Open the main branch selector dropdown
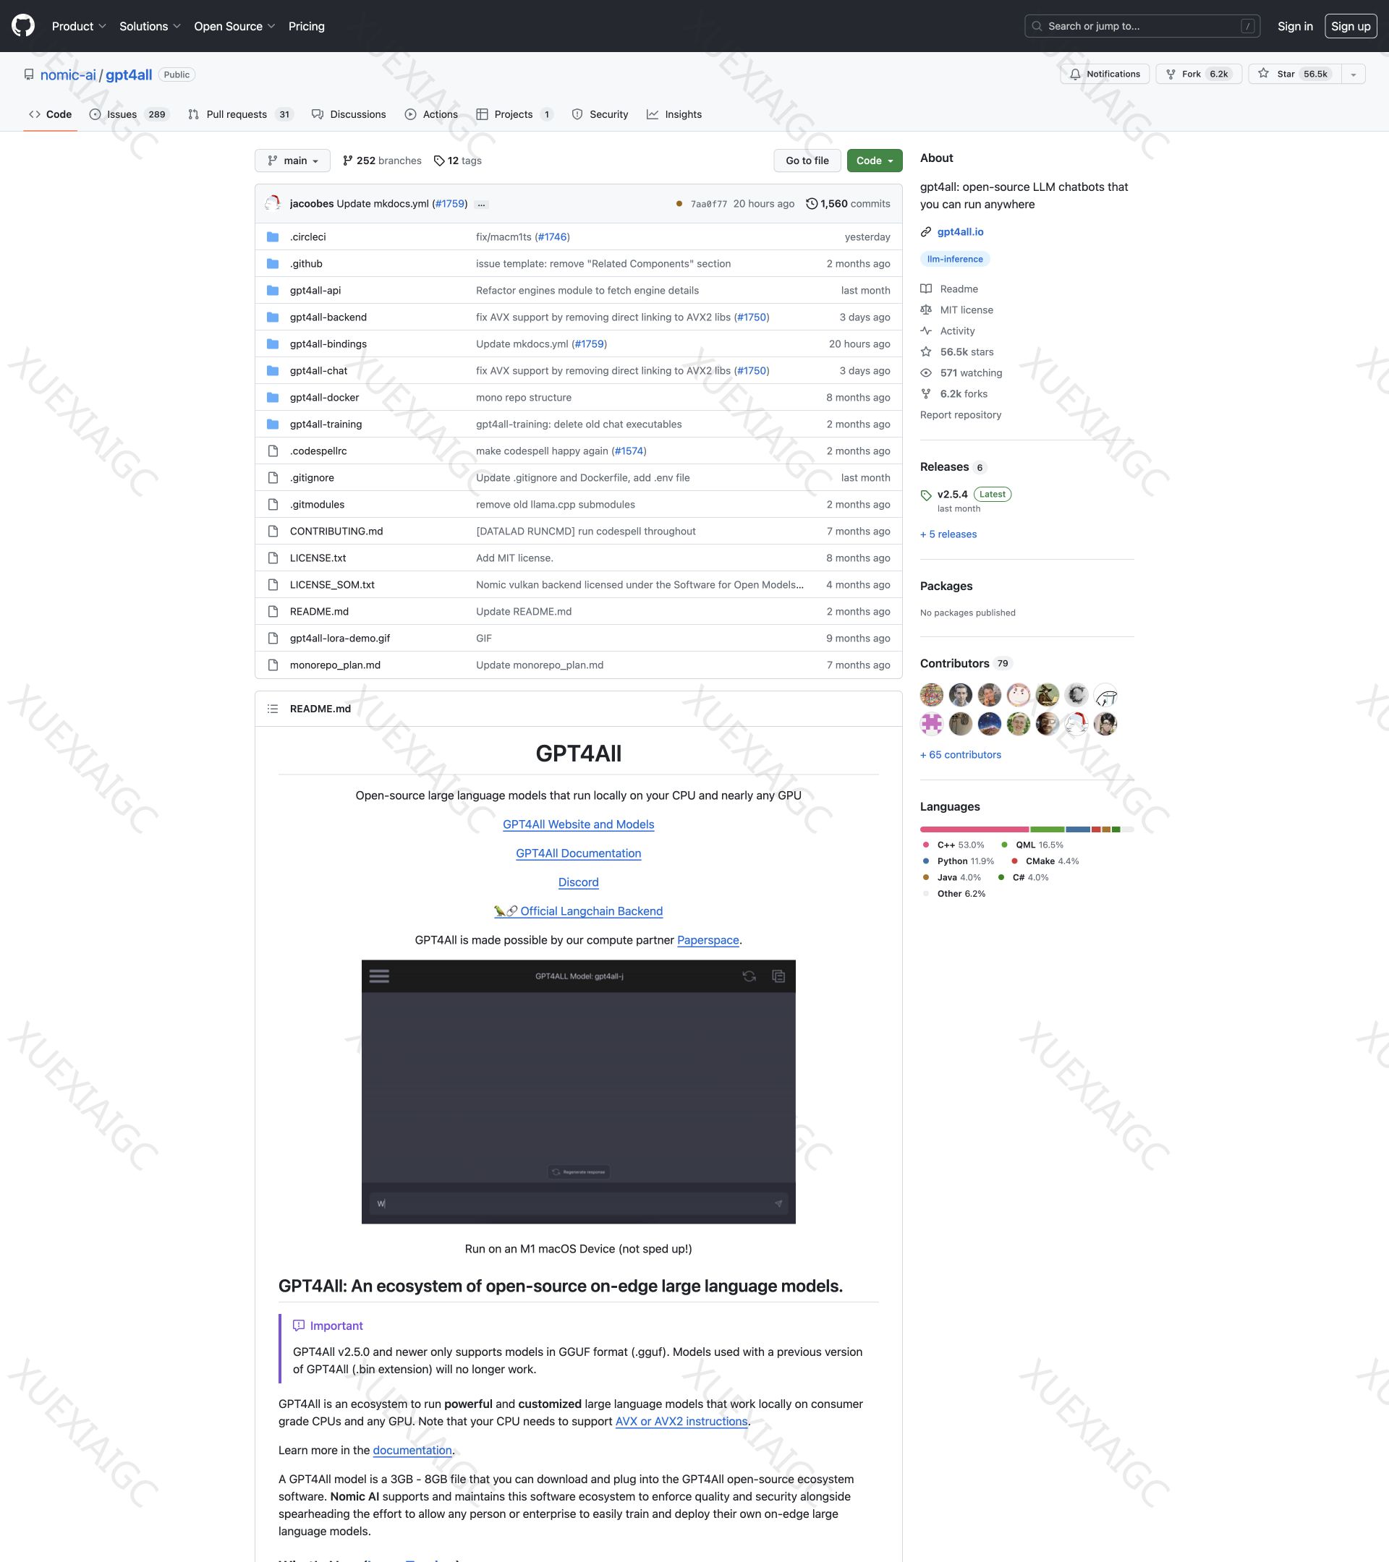The image size is (1389, 1562). coord(292,161)
